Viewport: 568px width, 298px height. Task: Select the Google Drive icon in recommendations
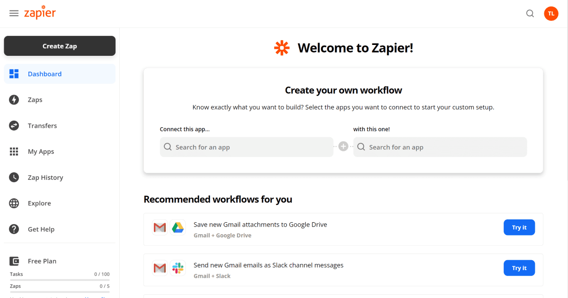click(x=177, y=227)
